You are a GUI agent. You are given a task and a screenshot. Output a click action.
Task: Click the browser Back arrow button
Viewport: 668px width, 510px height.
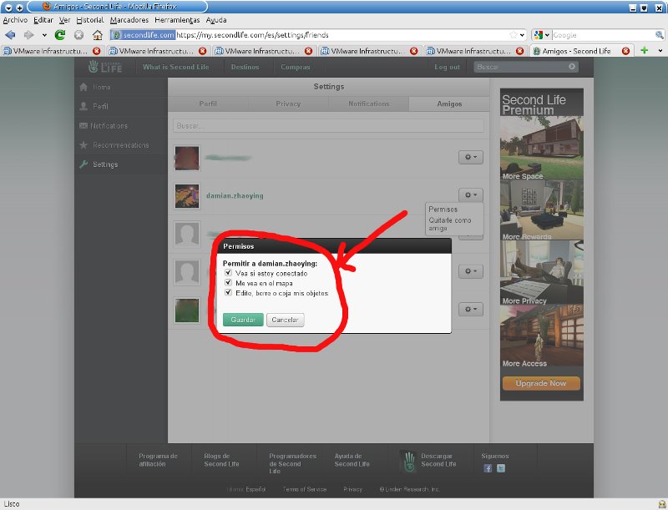tap(10, 35)
